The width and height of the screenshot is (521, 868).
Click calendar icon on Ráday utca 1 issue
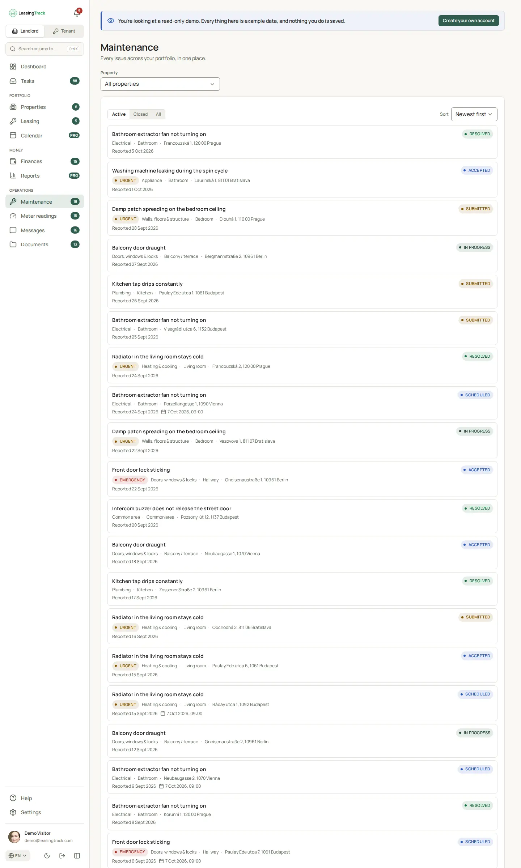163,714
